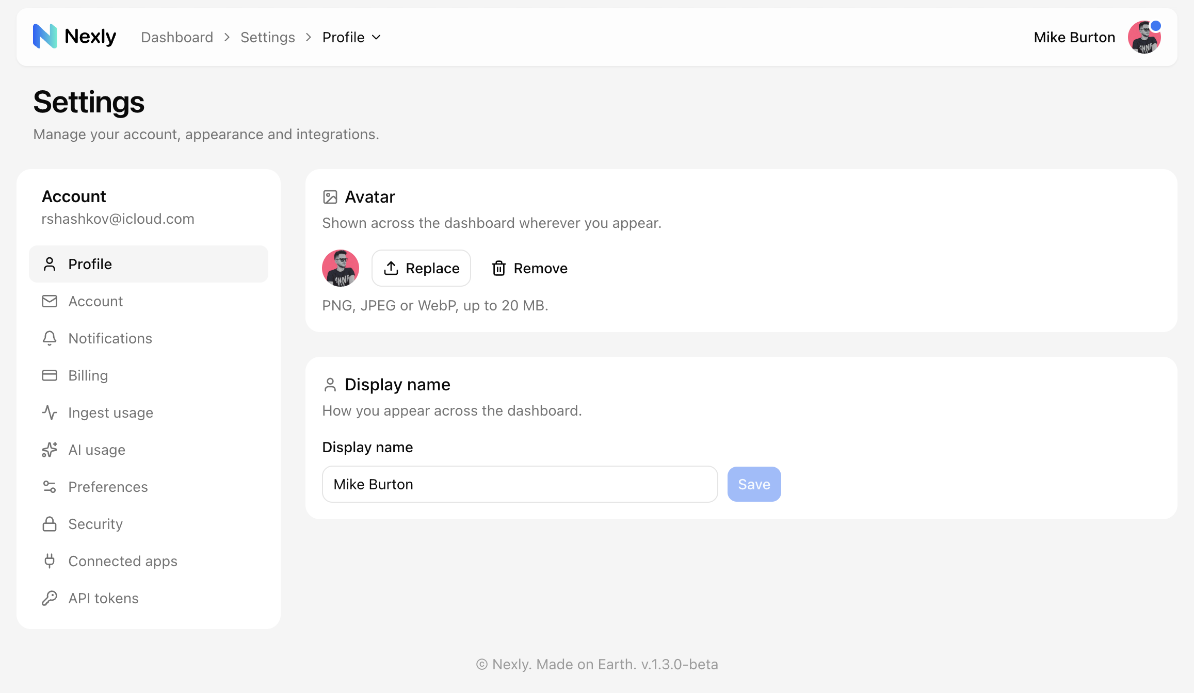Click the upload arrow icon on Replace

coord(391,268)
